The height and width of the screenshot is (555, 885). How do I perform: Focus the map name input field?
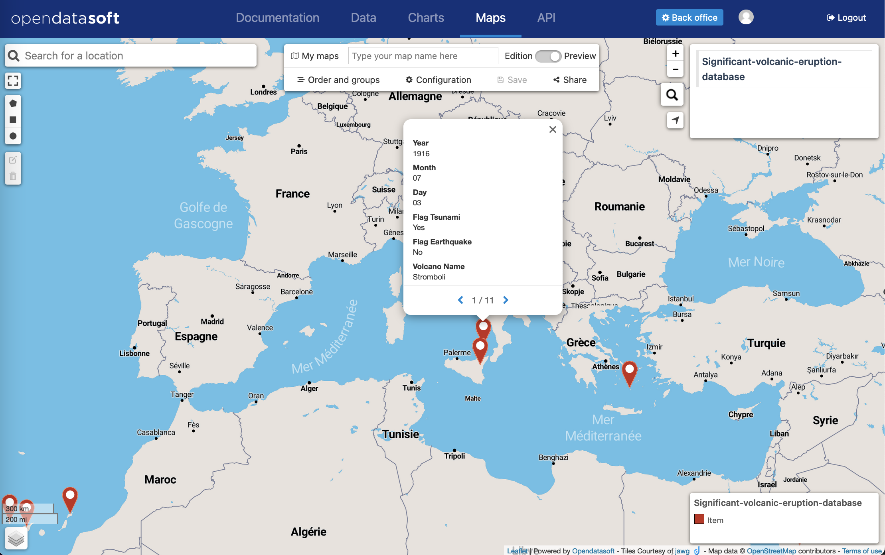pos(423,56)
